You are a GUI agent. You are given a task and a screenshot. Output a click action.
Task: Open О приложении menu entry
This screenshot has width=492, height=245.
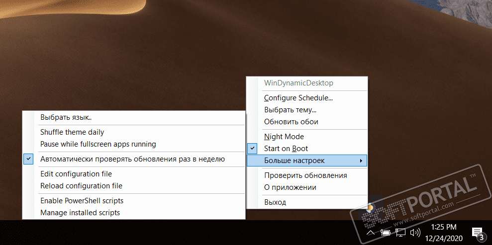point(307,187)
